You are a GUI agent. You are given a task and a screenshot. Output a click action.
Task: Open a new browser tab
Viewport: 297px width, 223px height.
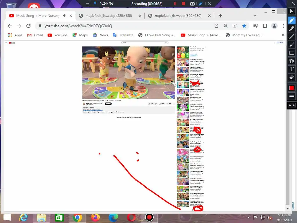point(220,16)
